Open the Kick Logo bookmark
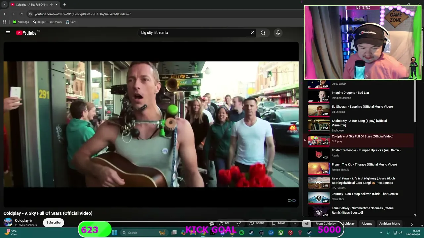Viewport: 424px width, 238px height. click(21, 22)
